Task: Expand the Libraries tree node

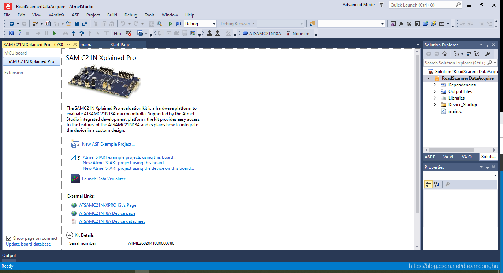Action: coord(435,98)
